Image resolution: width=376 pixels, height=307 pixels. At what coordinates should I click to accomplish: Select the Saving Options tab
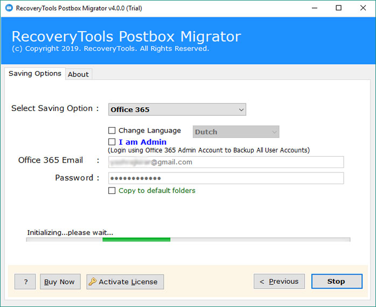click(x=35, y=74)
